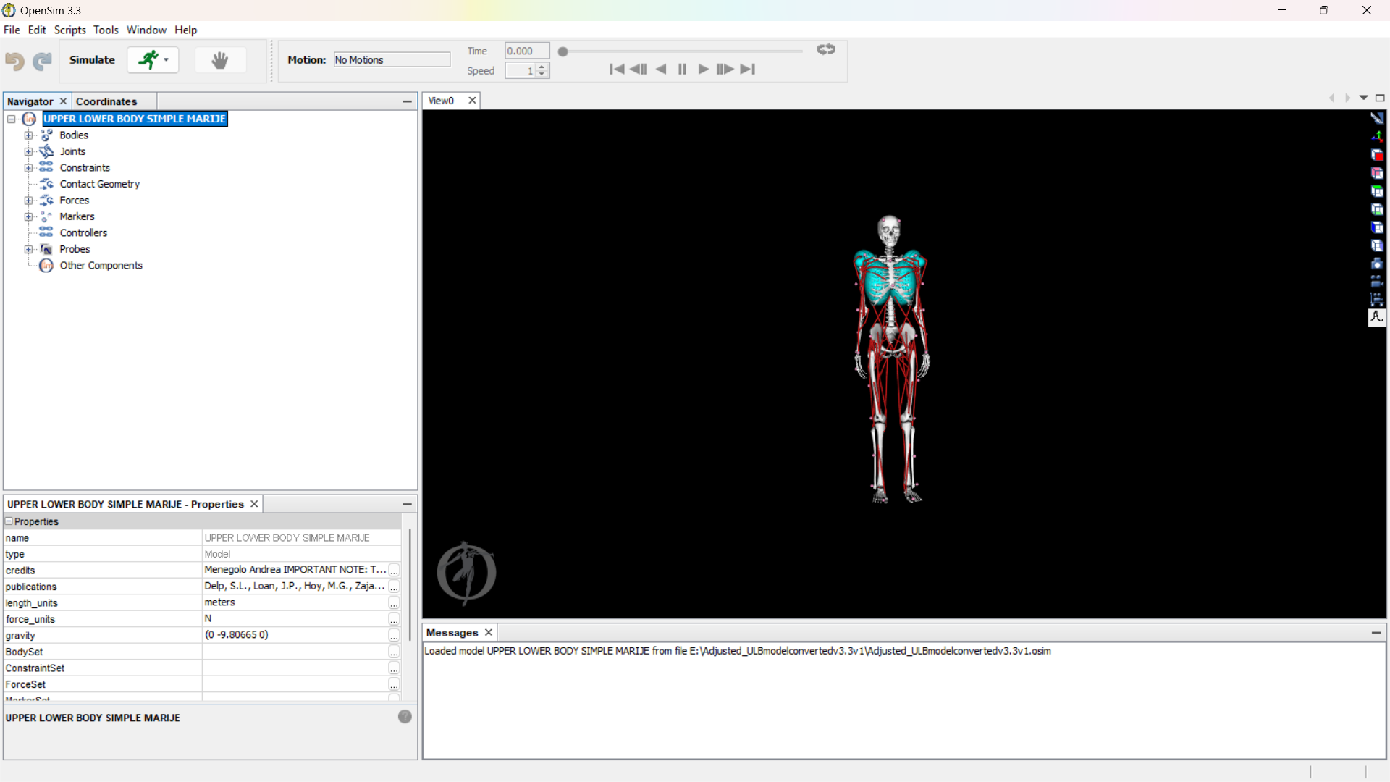Screen dimensions: 1390x782
Task: Jump to end of motion
Action: (x=748, y=70)
